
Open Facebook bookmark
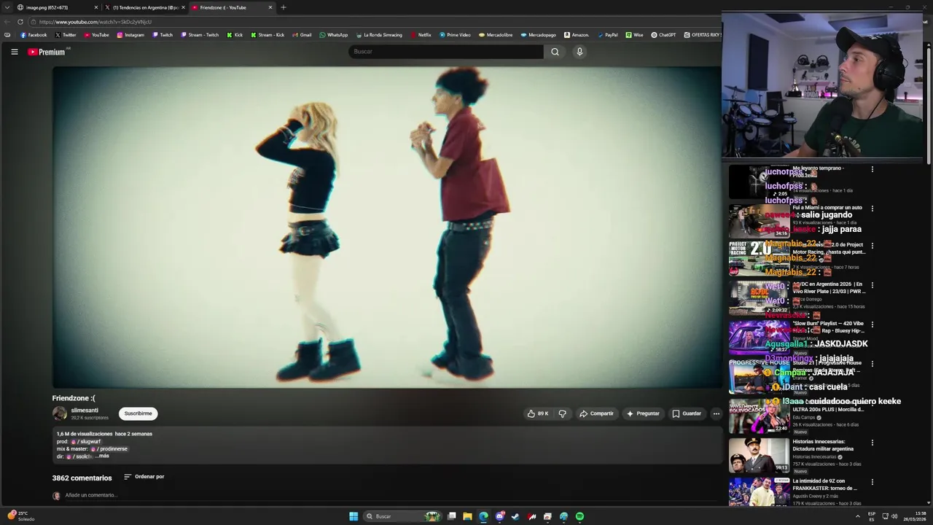click(34, 35)
